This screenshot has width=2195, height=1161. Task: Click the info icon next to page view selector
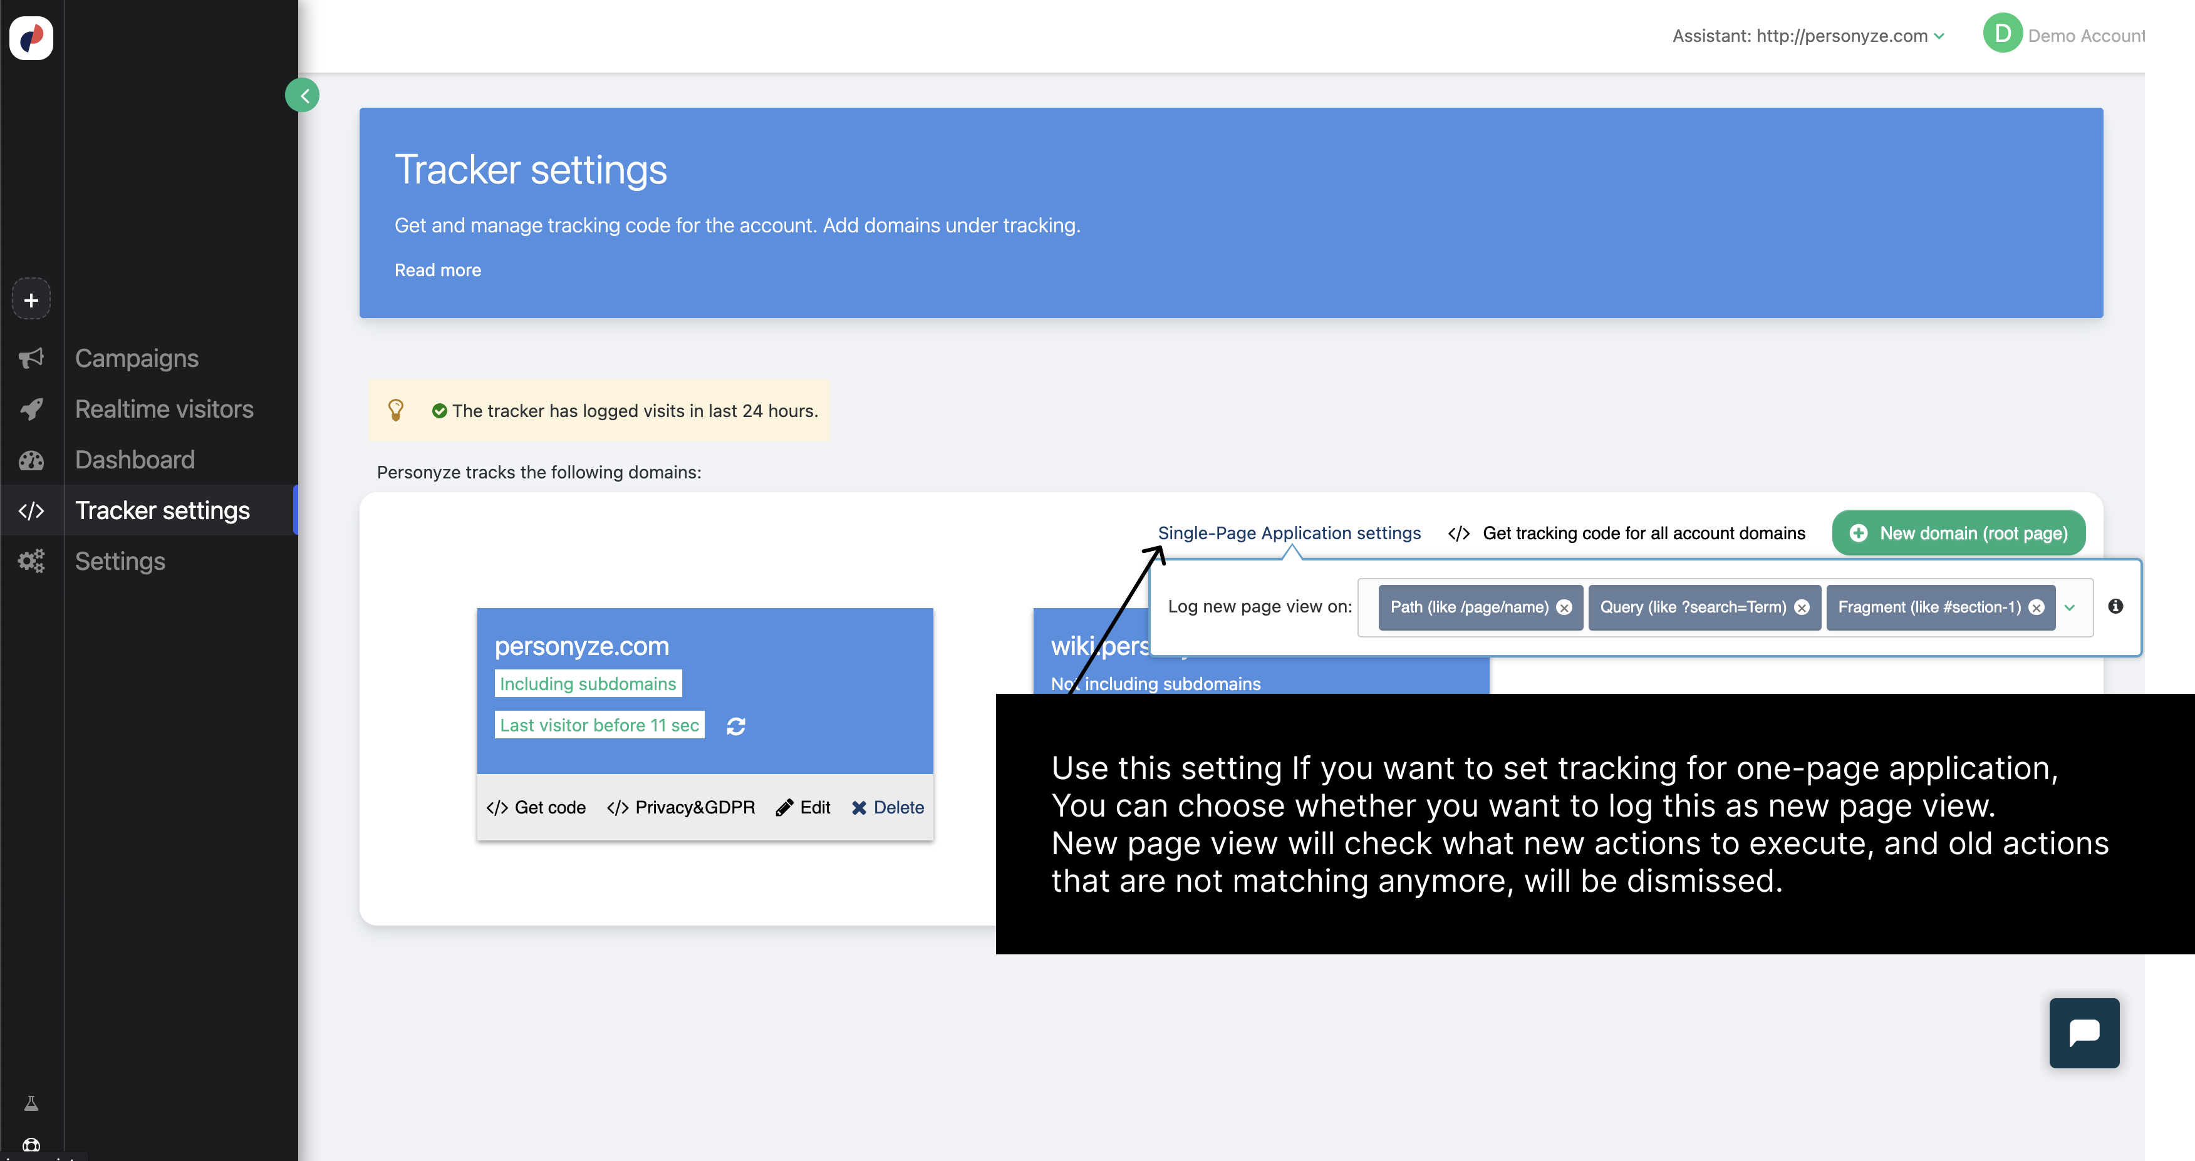pyautogui.click(x=2115, y=606)
